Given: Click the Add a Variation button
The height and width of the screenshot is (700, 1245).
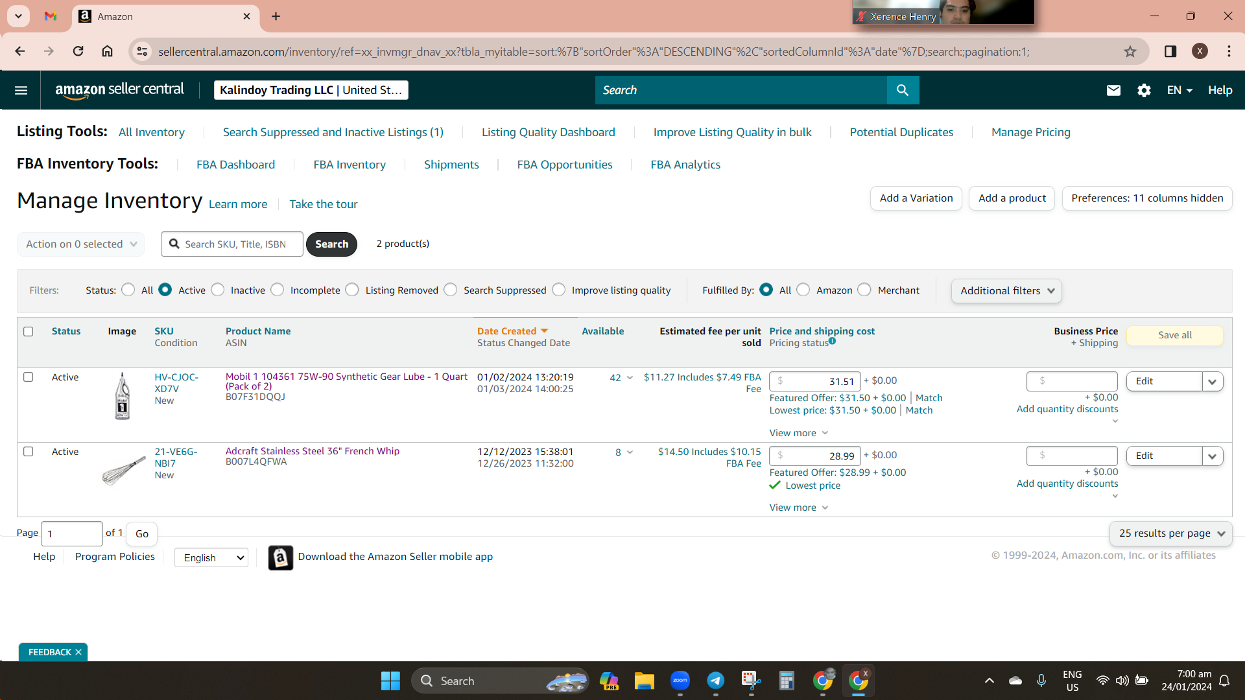Looking at the screenshot, I should [x=916, y=198].
